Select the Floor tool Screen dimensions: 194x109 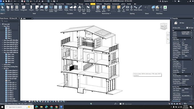tap(46, 8)
